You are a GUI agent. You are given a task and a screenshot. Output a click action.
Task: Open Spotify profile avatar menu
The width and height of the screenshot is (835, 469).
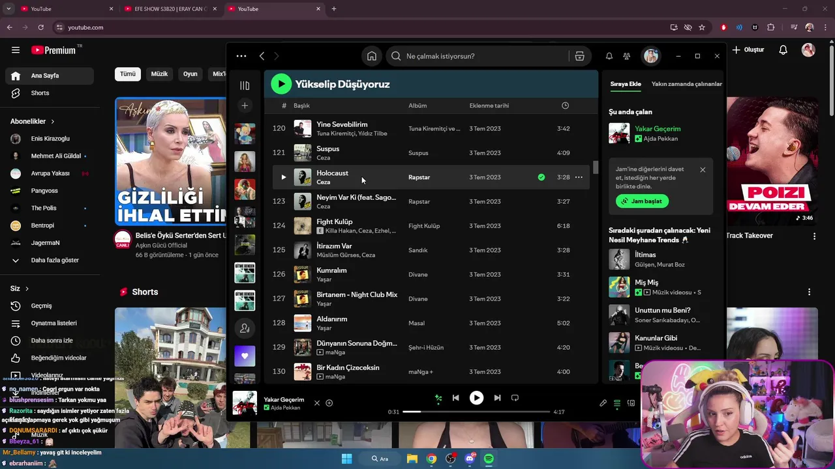650,56
